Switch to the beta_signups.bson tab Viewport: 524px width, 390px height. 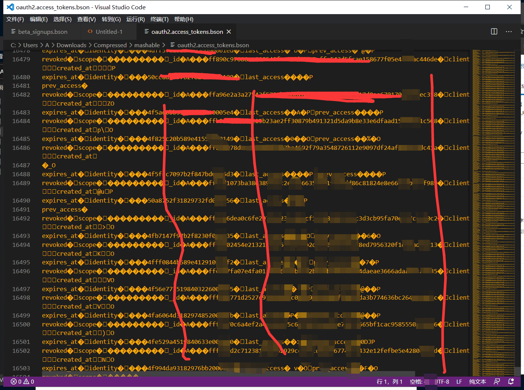pos(42,32)
